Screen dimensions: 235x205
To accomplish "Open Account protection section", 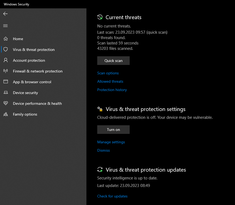I will (x=29, y=60).
